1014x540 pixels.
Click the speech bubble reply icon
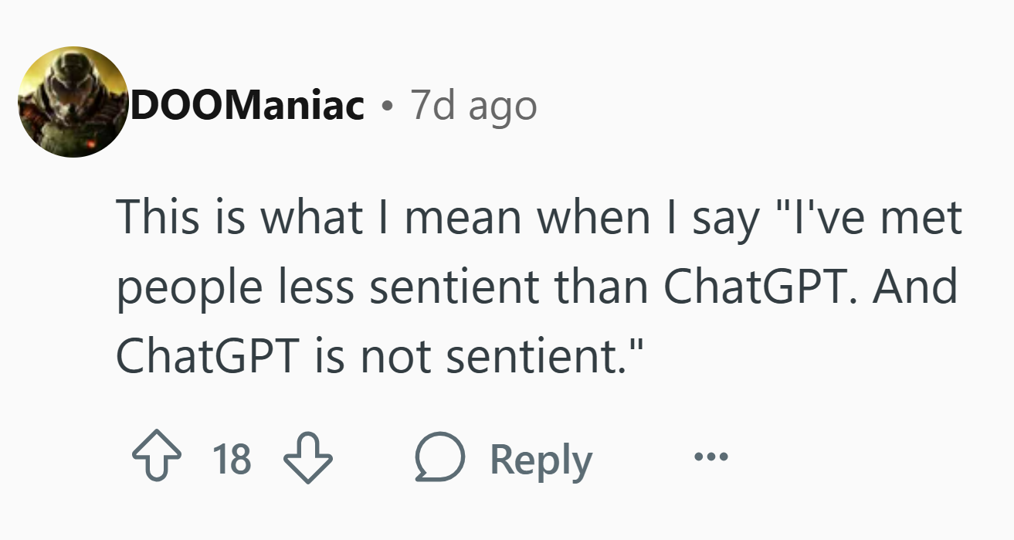pyautogui.click(x=441, y=460)
